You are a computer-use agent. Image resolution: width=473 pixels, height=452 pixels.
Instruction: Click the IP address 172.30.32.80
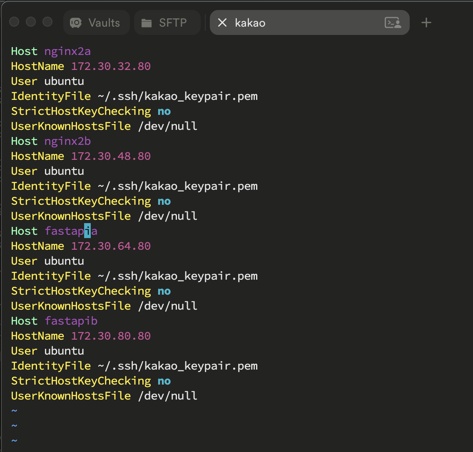pos(111,66)
